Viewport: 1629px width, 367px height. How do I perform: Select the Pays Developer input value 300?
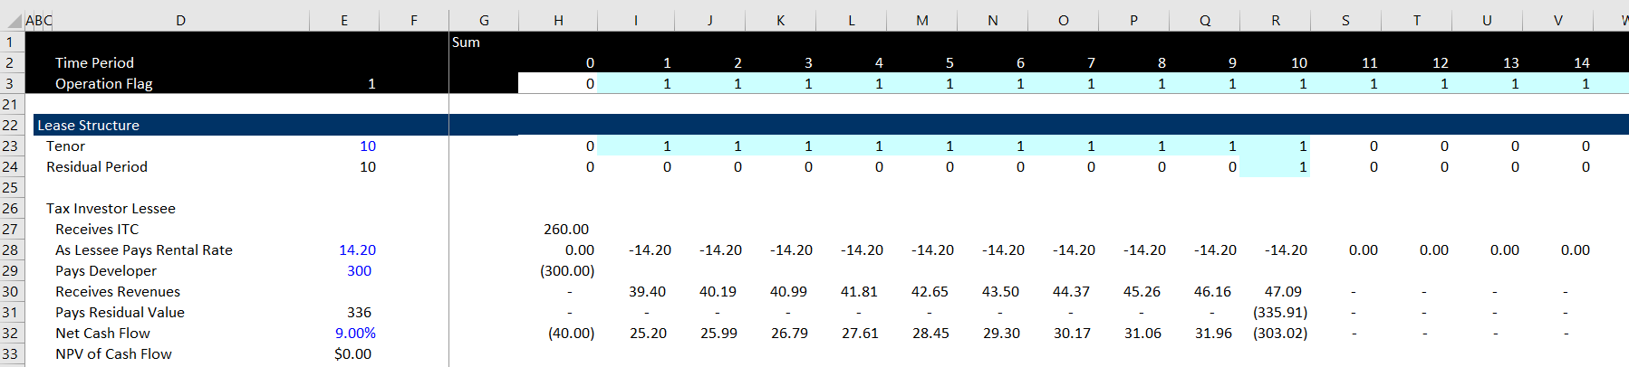point(359,271)
